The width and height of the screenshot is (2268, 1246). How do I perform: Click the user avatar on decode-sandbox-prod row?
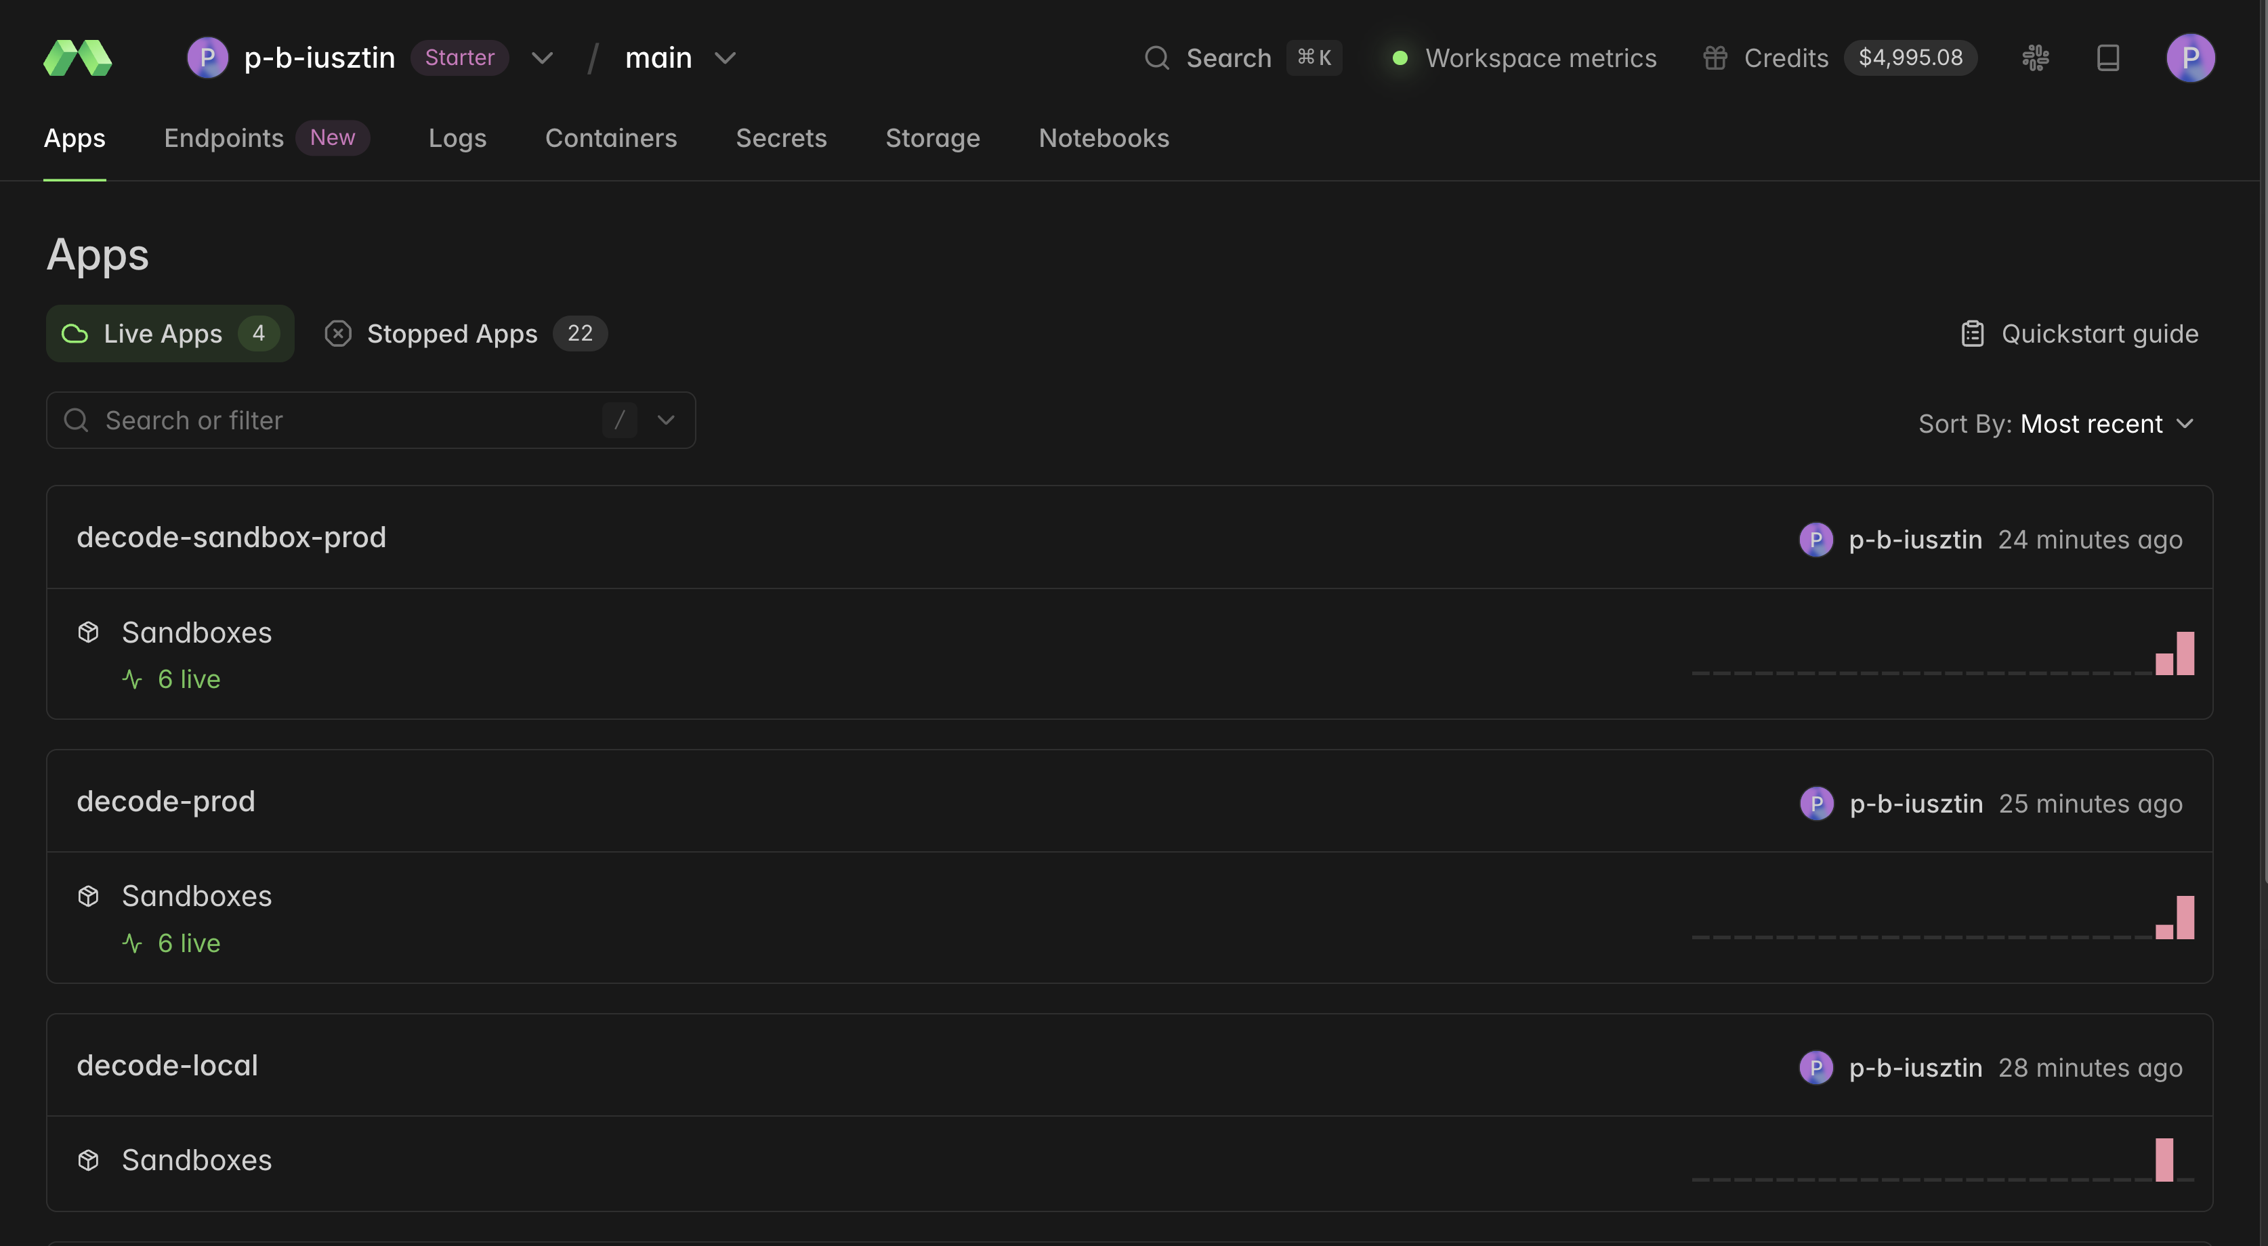pyautogui.click(x=1816, y=540)
